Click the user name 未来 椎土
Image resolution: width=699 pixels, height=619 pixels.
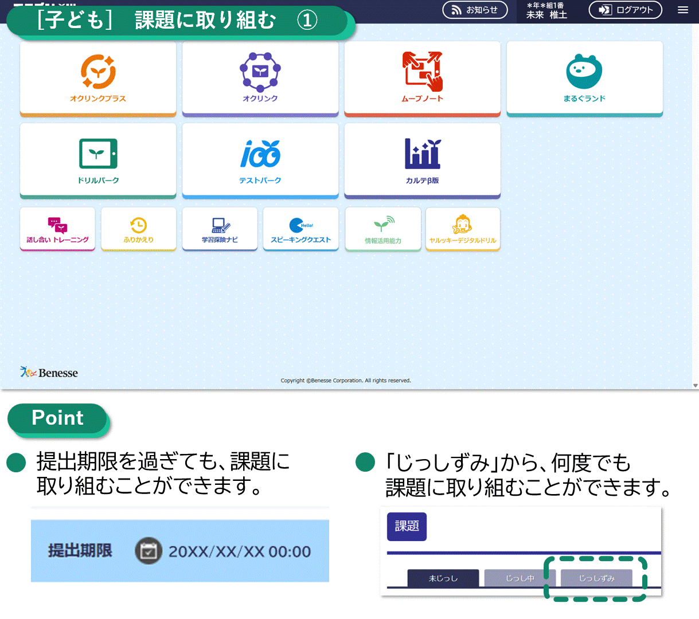tap(546, 15)
